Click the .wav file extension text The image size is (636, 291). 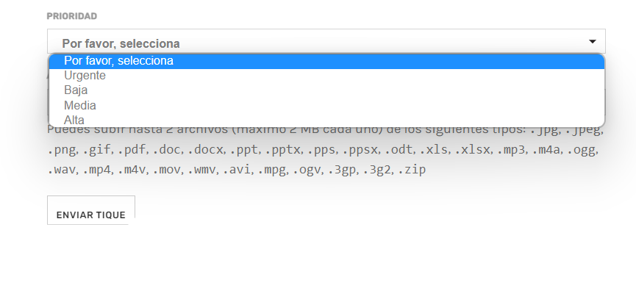[61, 170]
